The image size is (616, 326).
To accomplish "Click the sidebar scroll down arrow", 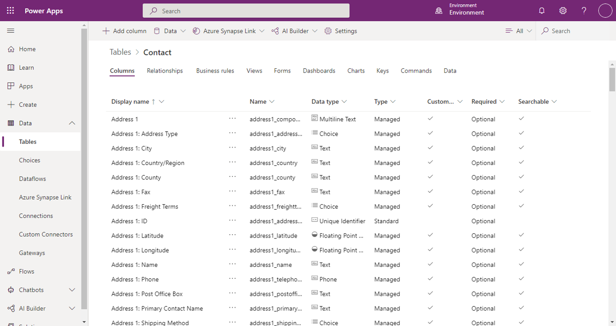I will click(85, 322).
